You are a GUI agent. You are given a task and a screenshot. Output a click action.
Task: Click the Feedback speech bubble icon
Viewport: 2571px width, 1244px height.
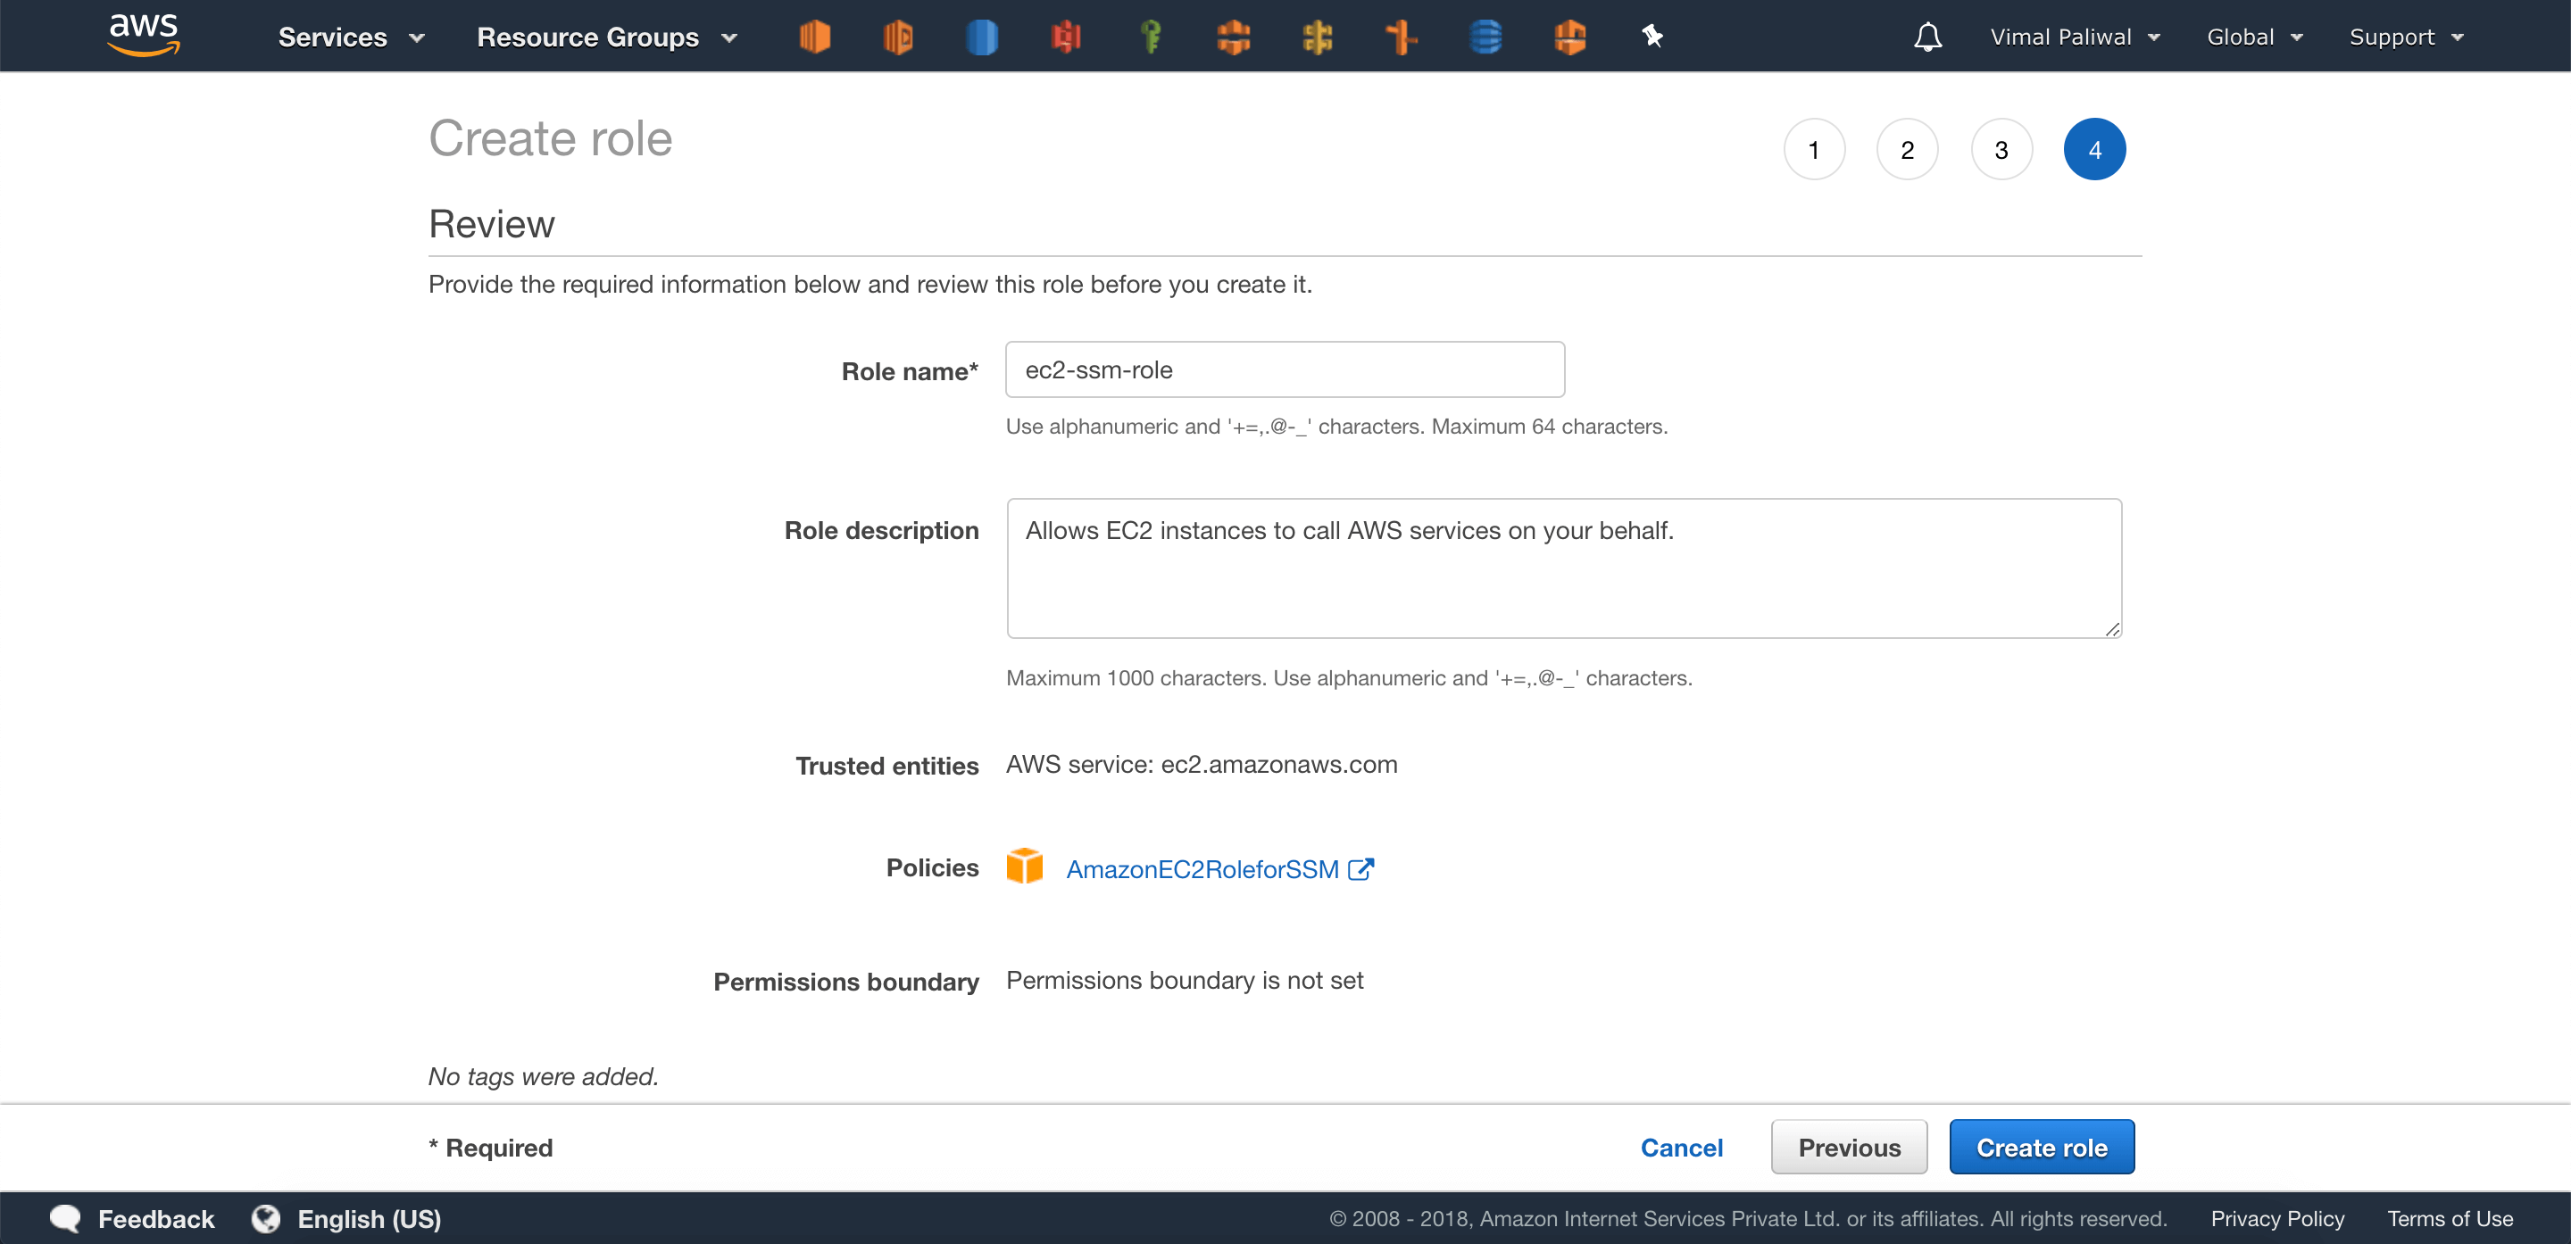(x=65, y=1218)
